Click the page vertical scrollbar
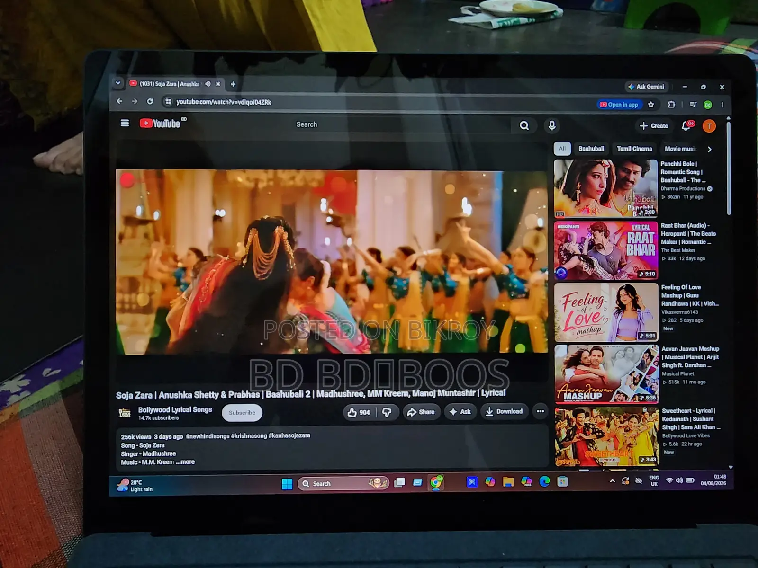758x568 pixels. point(729,168)
